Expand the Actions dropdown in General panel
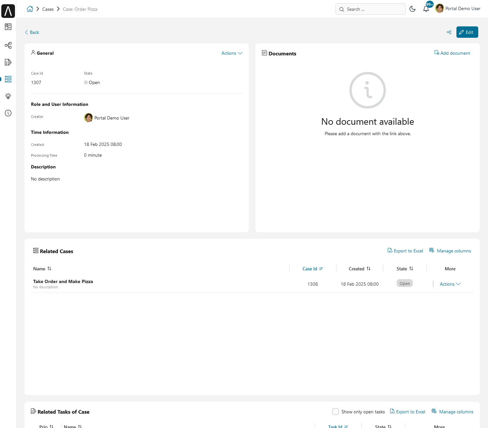Screen dimensions: 488x428 [232, 53]
